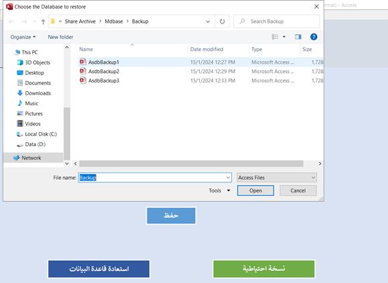
Task: Click the AsdbBackup1 file name
Action: 104,62
